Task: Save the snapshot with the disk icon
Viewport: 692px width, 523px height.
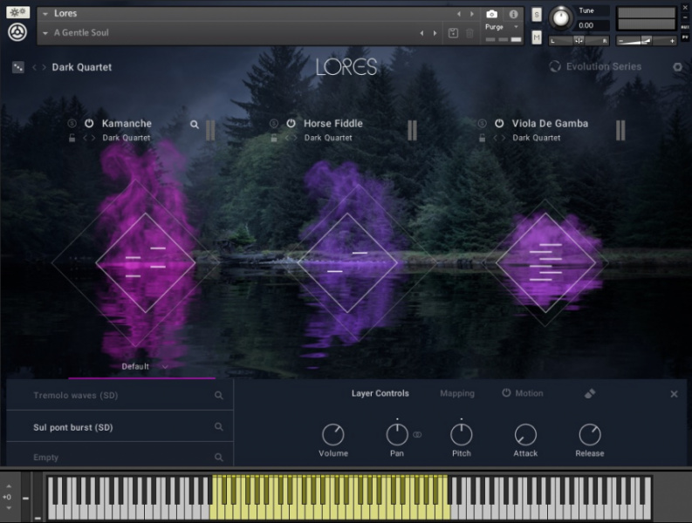Action: tap(453, 33)
